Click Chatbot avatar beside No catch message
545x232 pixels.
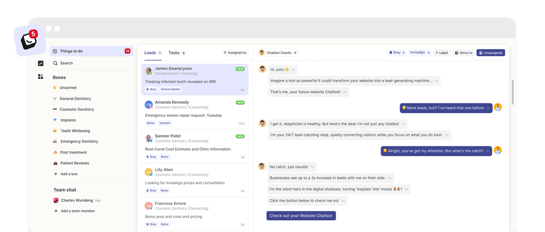262,167
